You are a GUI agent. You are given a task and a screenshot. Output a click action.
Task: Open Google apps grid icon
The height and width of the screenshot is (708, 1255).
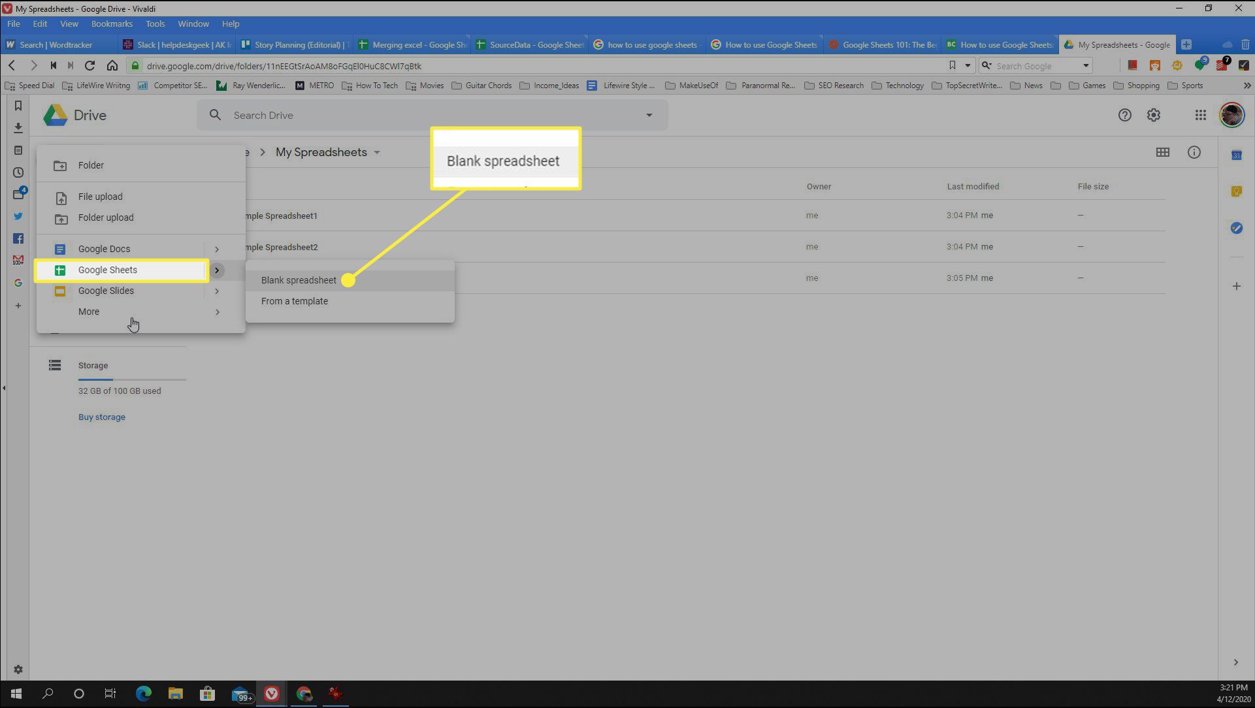pyautogui.click(x=1200, y=115)
